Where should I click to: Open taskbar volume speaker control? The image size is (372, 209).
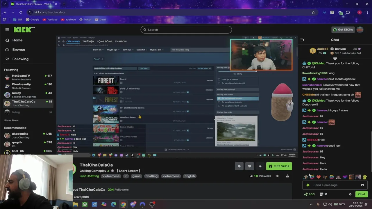(330, 204)
